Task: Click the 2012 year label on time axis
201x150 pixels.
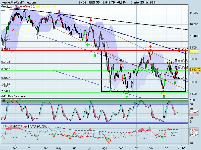Action: point(181,148)
